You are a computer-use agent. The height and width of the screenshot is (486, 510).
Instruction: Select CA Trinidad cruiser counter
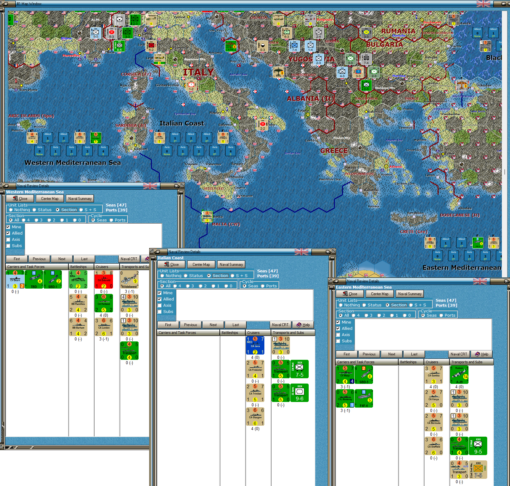(x=255, y=393)
